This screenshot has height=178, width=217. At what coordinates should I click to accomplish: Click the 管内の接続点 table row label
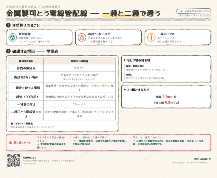tap(26, 68)
